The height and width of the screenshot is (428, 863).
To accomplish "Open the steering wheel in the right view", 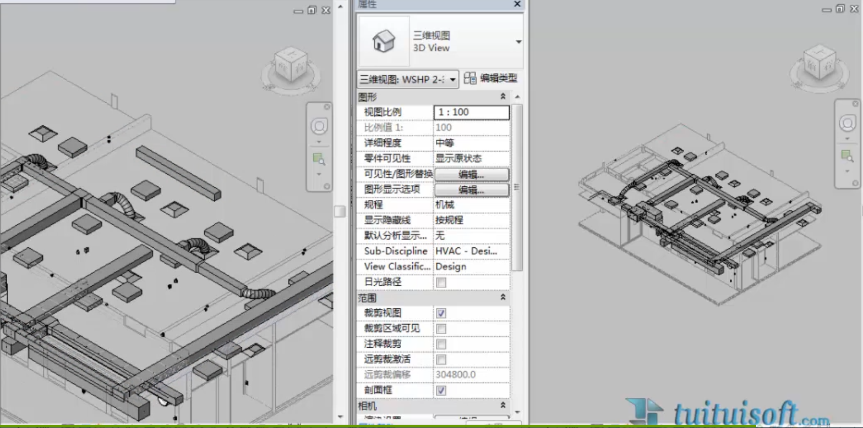I will pyautogui.click(x=848, y=123).
